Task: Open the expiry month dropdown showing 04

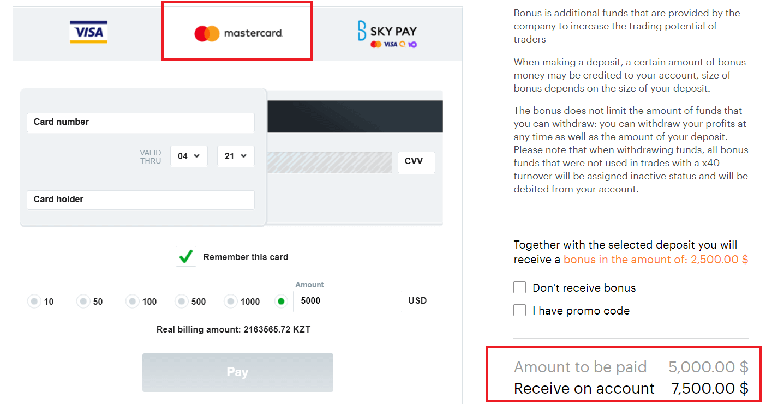Action: tap(189, 156)
